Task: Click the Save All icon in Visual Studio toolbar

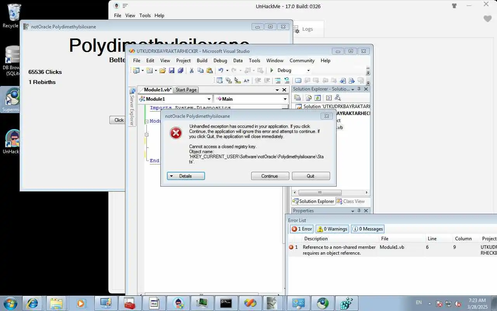Action: [181, 70]
